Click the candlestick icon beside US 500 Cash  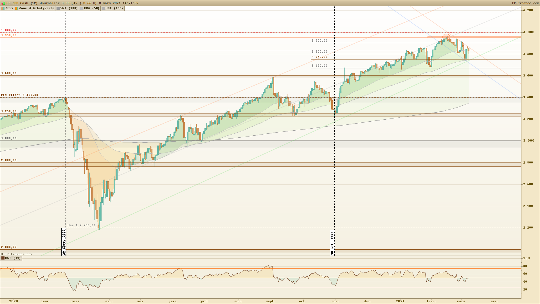coord(3,3)
